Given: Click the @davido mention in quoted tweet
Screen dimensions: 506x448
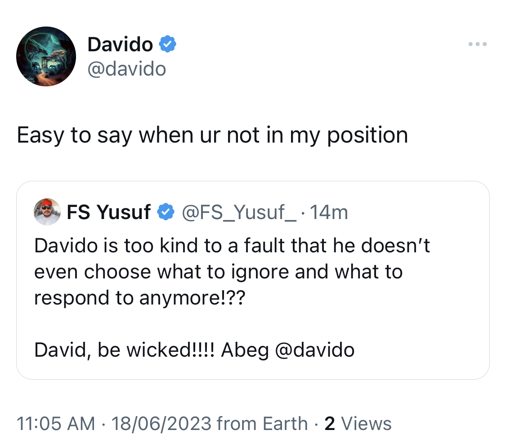Looking at the screenshot, I should coord(315,350).
